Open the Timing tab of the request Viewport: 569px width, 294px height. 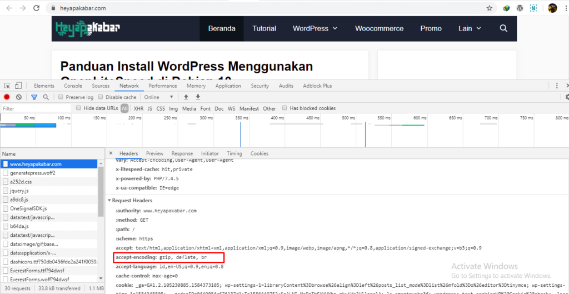point(234,153)
